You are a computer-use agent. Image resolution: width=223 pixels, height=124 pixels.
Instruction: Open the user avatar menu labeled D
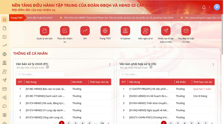[217, 7]
